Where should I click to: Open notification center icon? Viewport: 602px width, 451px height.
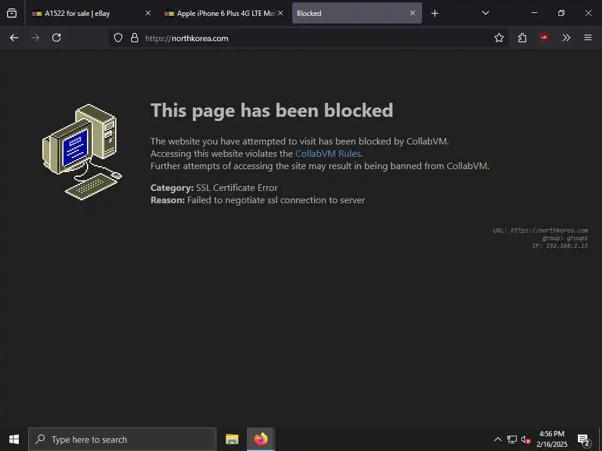[584, 439]
